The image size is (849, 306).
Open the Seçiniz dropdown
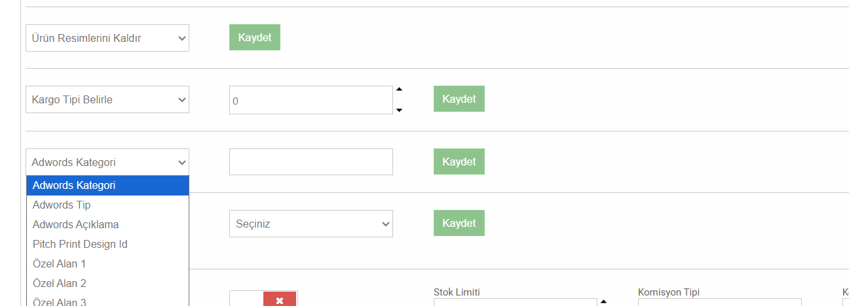(x=311, y=224)
